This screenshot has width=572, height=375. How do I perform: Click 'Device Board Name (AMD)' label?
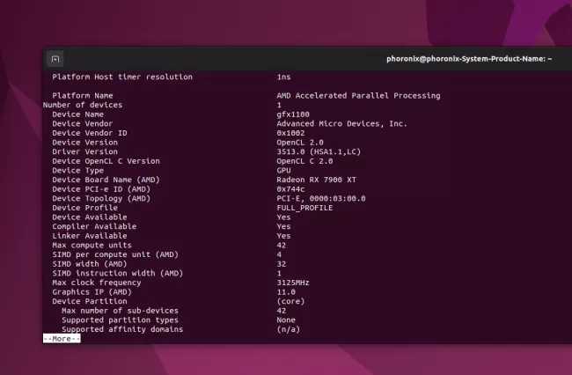click(106, 180)
